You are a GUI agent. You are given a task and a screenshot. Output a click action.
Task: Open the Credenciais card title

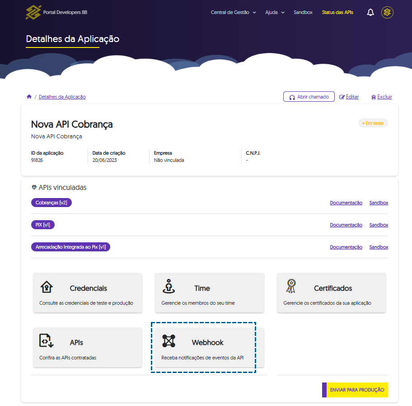click(x=88, y=288)
